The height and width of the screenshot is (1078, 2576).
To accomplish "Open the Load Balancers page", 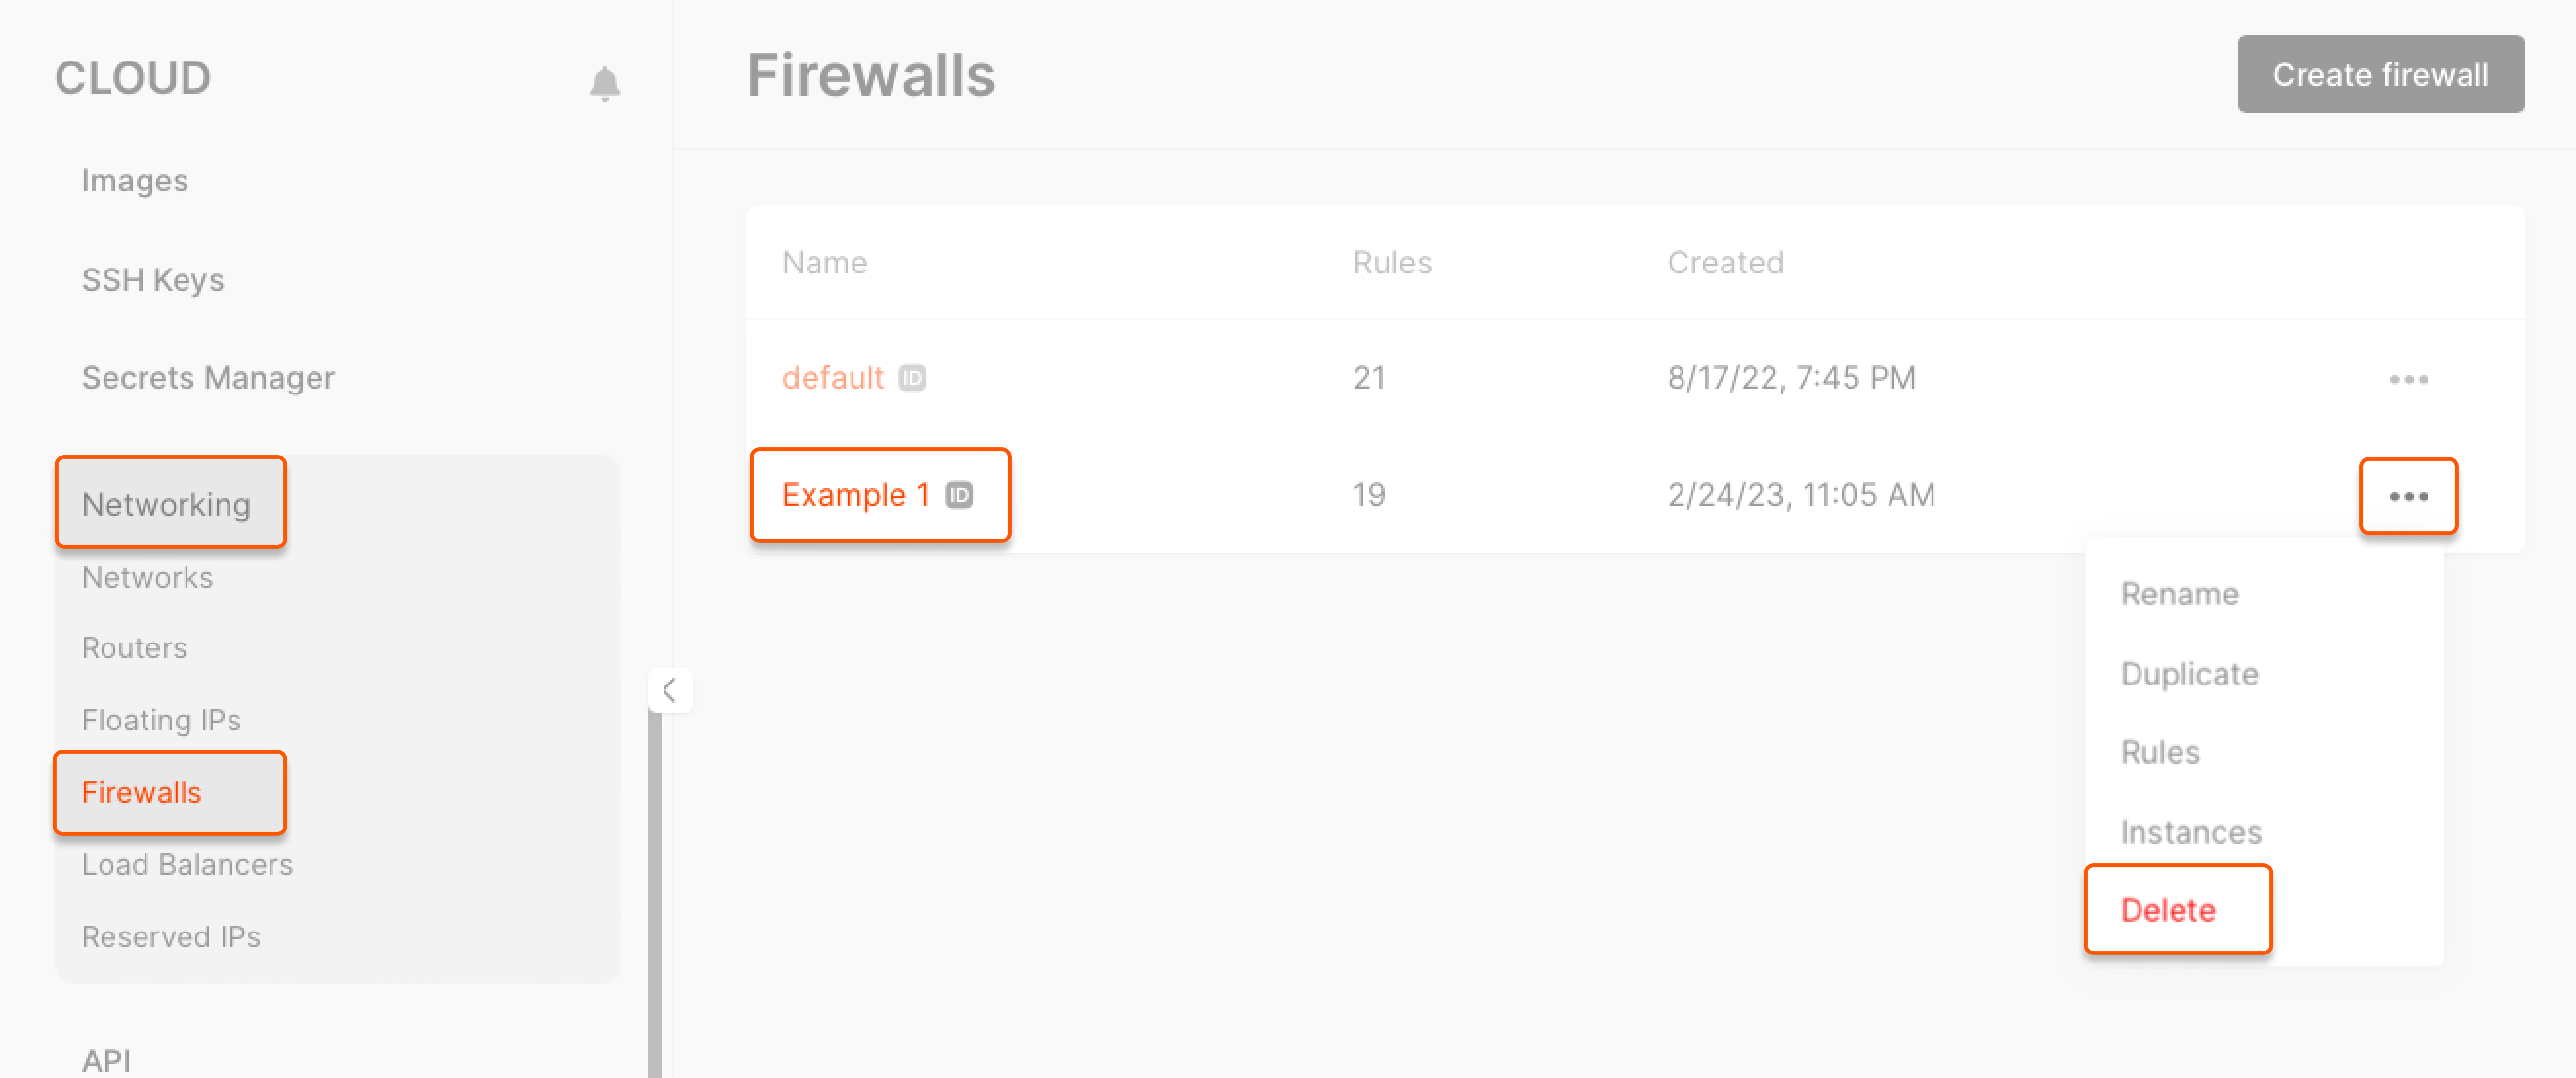I will pyautogui.click(x=187, y=864).
